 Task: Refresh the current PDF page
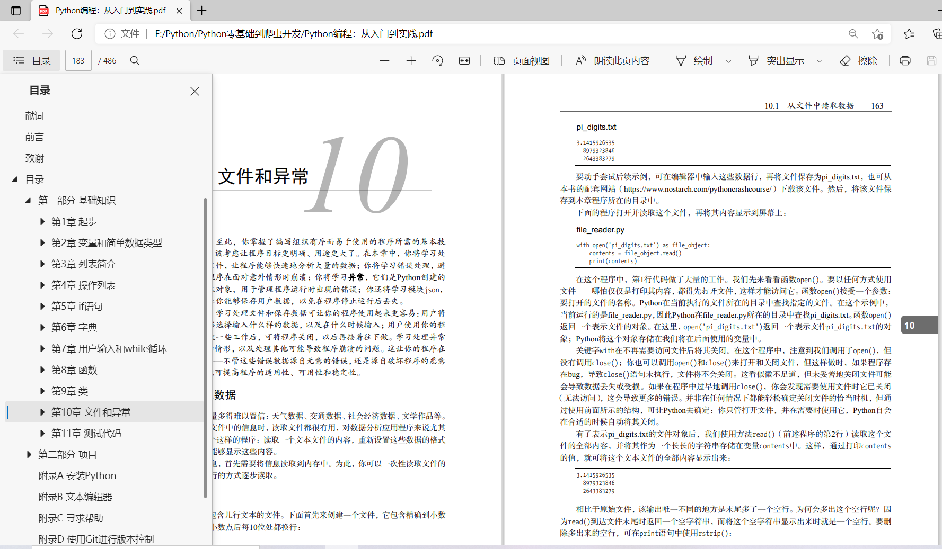tap(77, 34)
